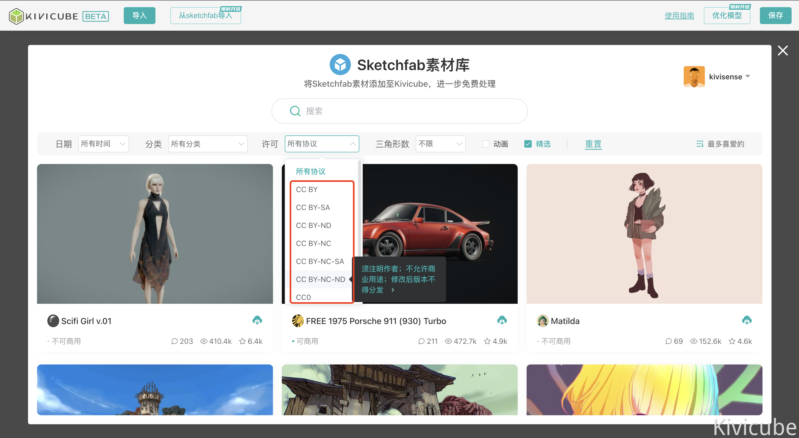This screenshot has width=799, height=438.
Task: Select CC BY-SA license option
Action: click(313, 208)
